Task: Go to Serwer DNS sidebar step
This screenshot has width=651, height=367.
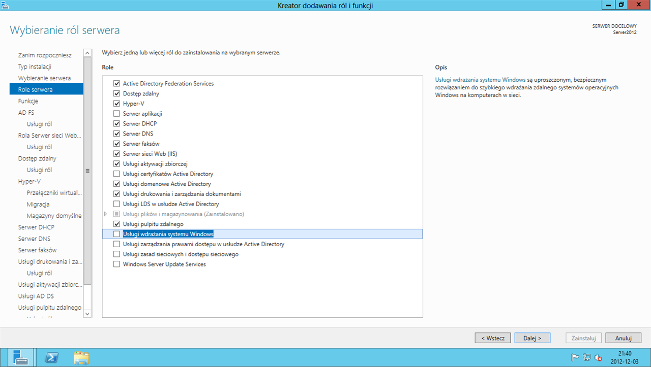Action: [34, 239]
